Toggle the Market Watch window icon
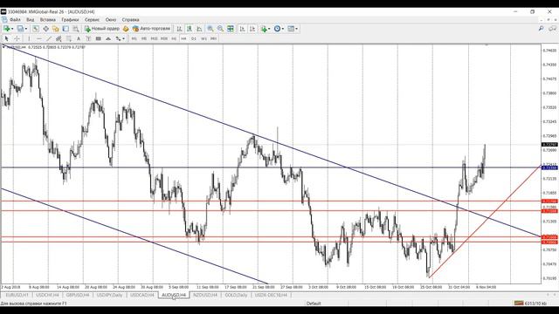 point(36,29)
